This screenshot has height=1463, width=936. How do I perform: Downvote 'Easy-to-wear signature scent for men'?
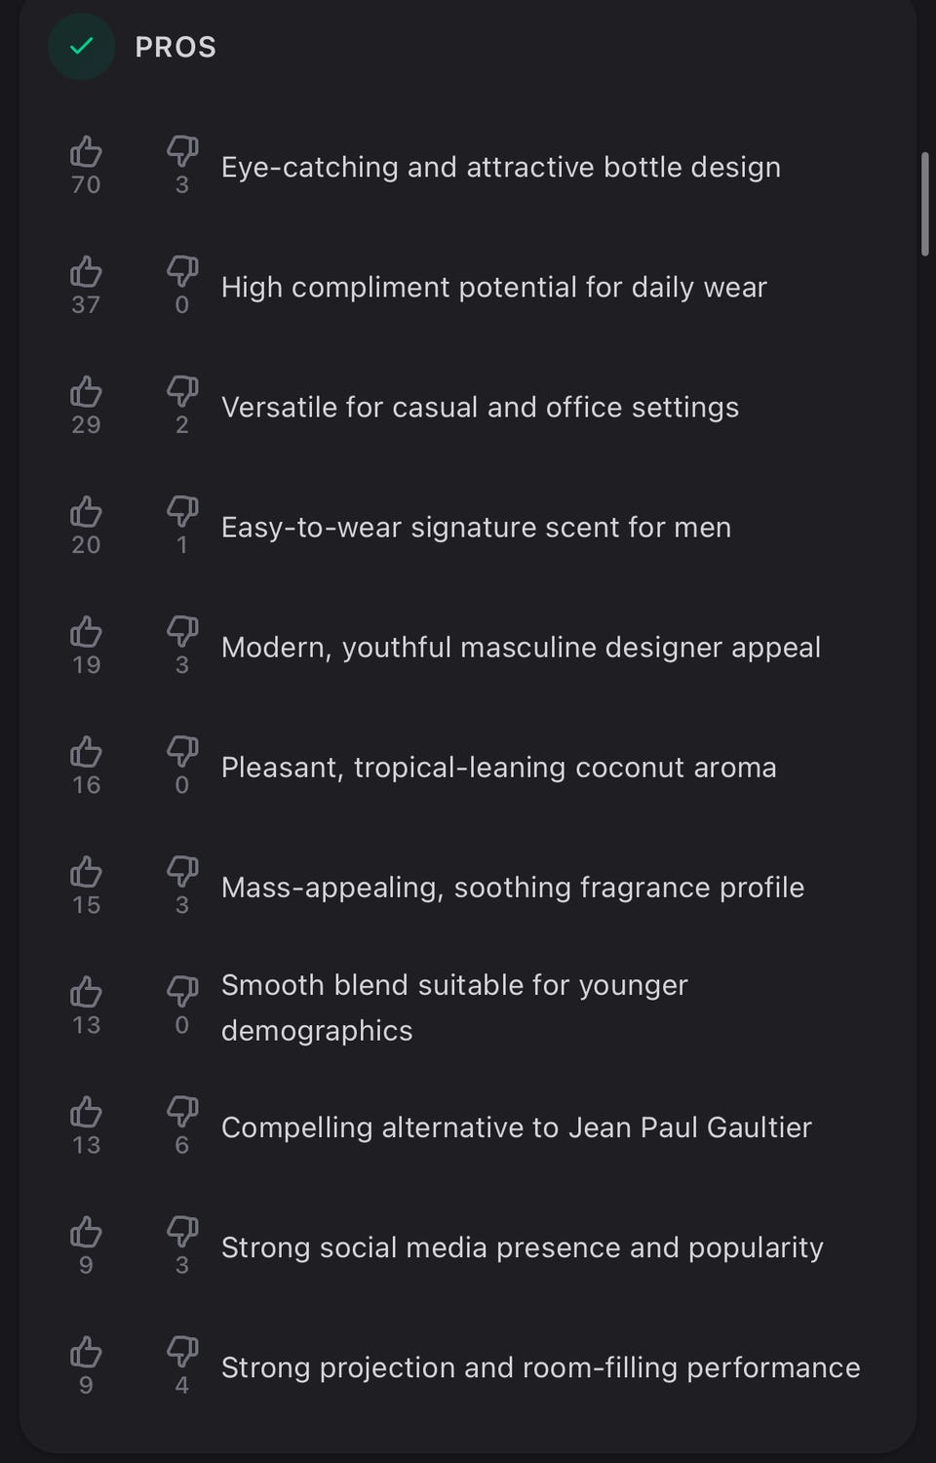tap(182, 511)
